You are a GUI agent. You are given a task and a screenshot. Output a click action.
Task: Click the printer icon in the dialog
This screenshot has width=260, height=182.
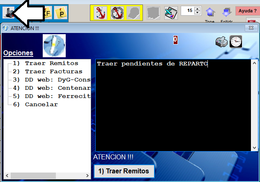tap(221, 41)
